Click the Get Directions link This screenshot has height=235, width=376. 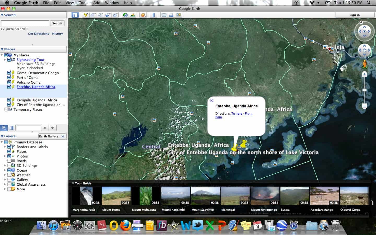point(38,34)
